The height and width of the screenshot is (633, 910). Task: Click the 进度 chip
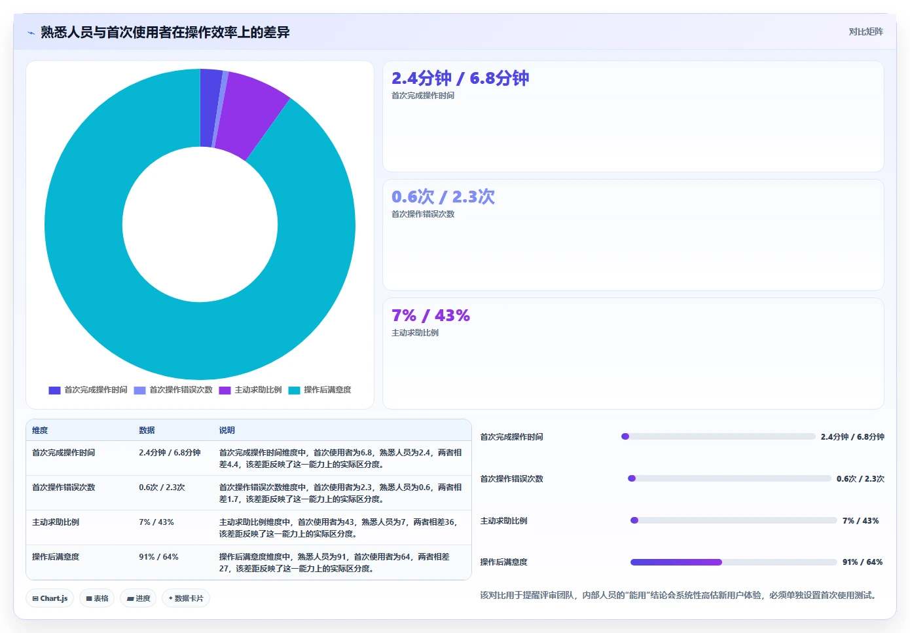point(138,598)
